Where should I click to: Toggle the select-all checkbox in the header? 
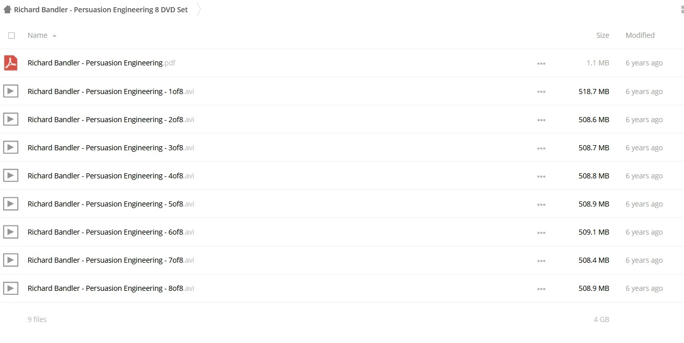pyautogui.click(x=12, y=35)
